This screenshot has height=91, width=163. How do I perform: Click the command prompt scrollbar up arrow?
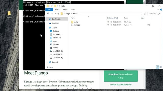click(125, 2)
